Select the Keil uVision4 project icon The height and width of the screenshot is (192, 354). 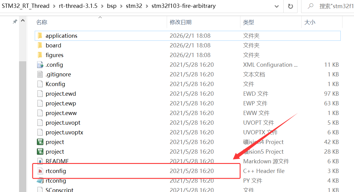40,142
